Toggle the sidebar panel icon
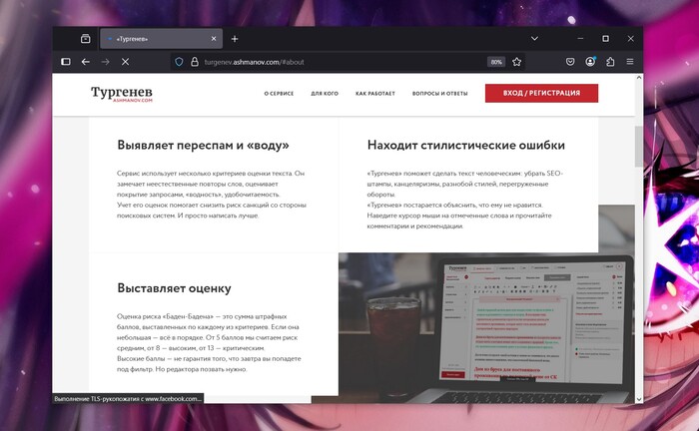Screen dimensions: 699x431 [x=66, y=62]
